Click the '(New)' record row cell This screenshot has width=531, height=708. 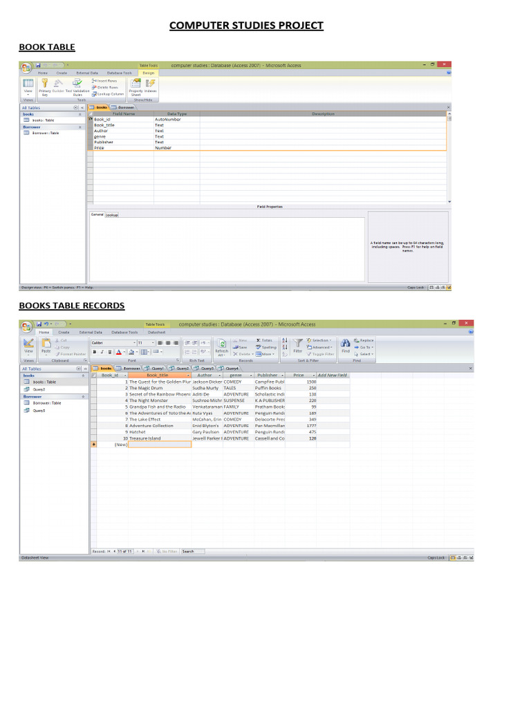[x=113, y=445]
